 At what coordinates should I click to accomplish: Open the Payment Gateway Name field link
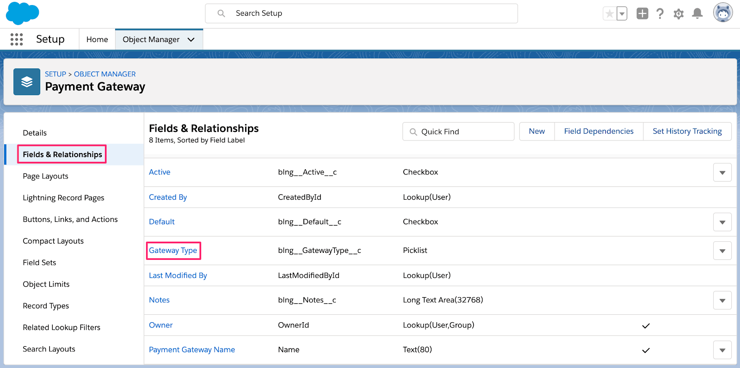(192, 350)
